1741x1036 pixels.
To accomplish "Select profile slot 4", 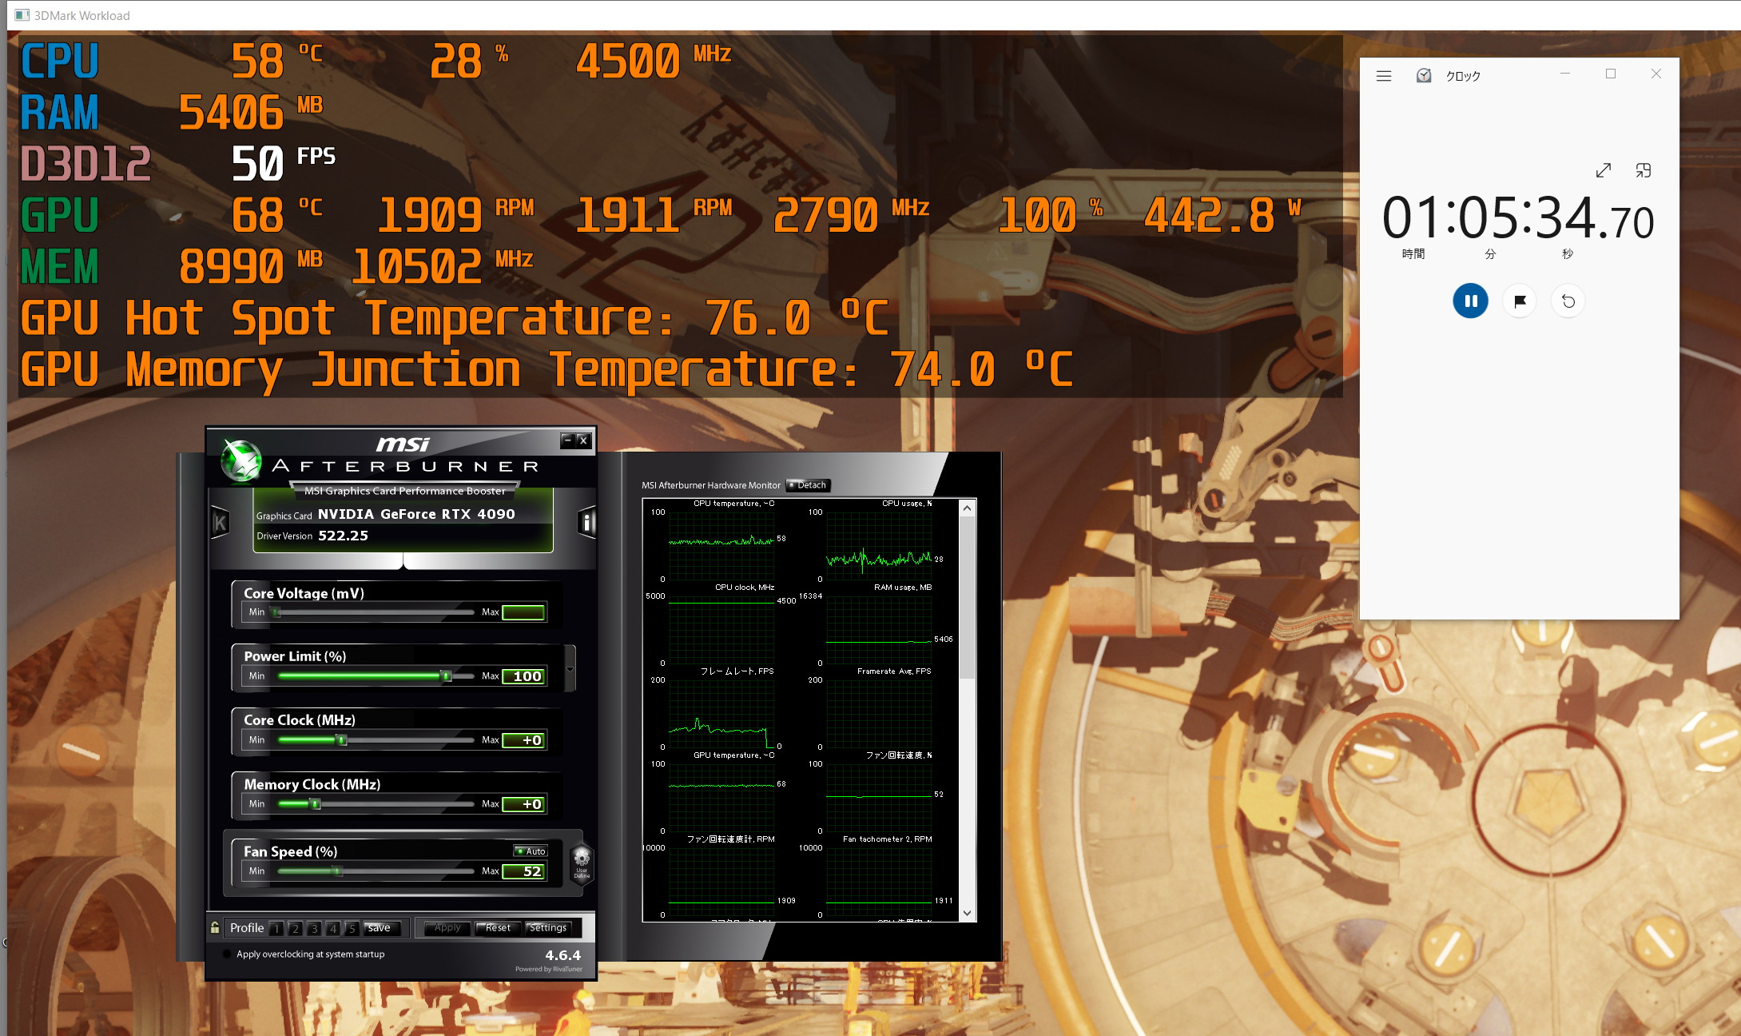I will click(333, 928).
